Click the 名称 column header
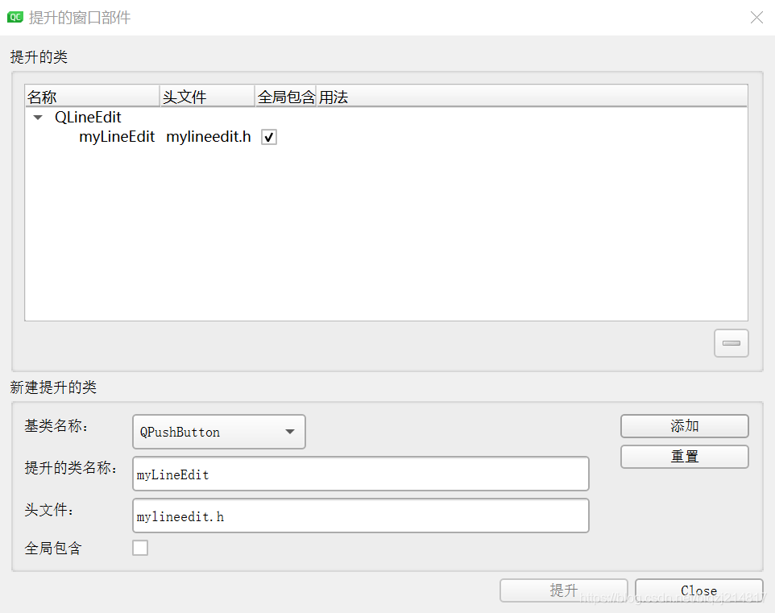 (93, 97)
